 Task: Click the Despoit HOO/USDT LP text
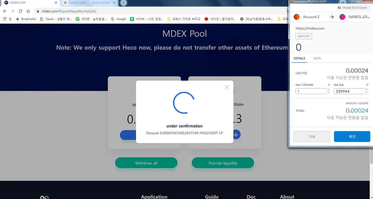[x=184, y=133]
